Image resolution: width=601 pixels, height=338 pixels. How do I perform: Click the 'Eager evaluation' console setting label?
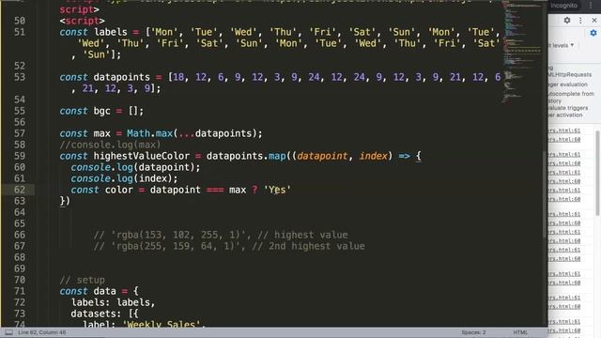click(x=568, y=84)
